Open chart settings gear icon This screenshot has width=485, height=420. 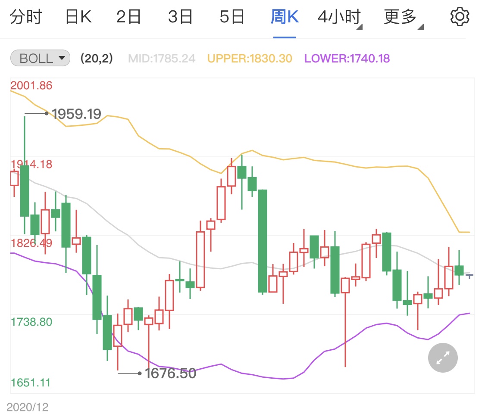(460, 17)
